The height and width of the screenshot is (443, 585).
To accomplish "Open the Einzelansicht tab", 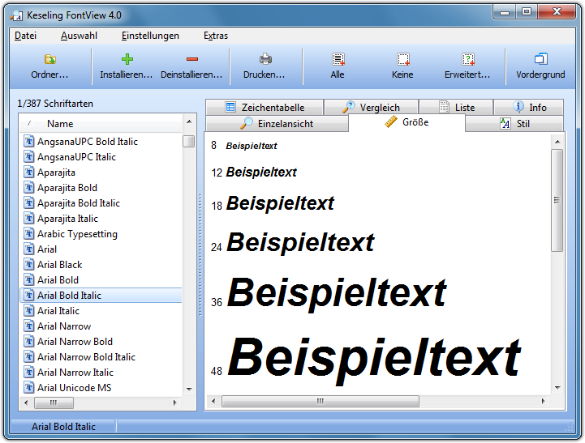I will coord(277,123).
